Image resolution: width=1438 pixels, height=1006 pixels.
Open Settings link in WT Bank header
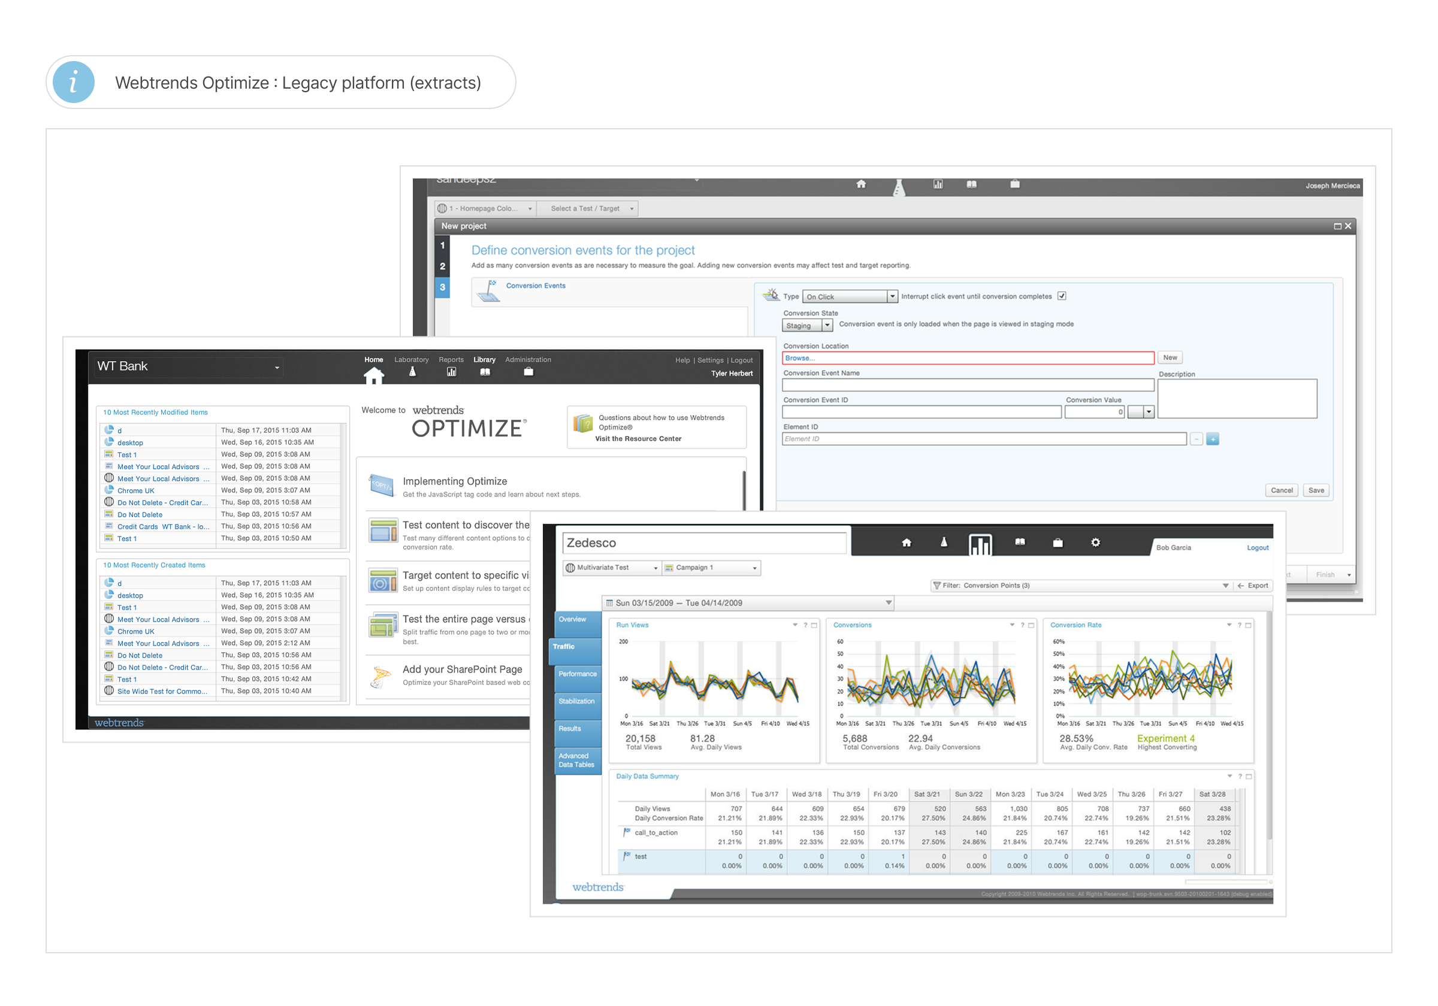[x=710, y=360]
